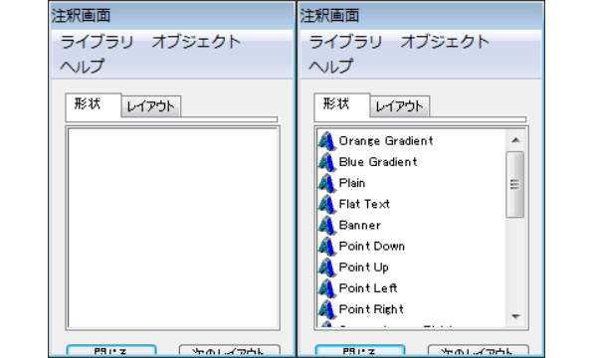
Task: Click the Blue Gradient text style icon
Action: coord(326,162)
